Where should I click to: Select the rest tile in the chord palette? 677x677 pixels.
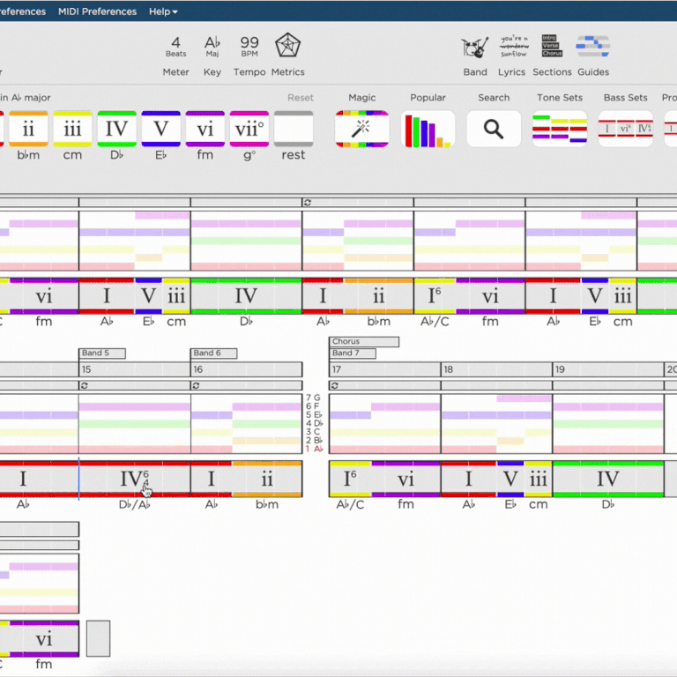point(294,129)
